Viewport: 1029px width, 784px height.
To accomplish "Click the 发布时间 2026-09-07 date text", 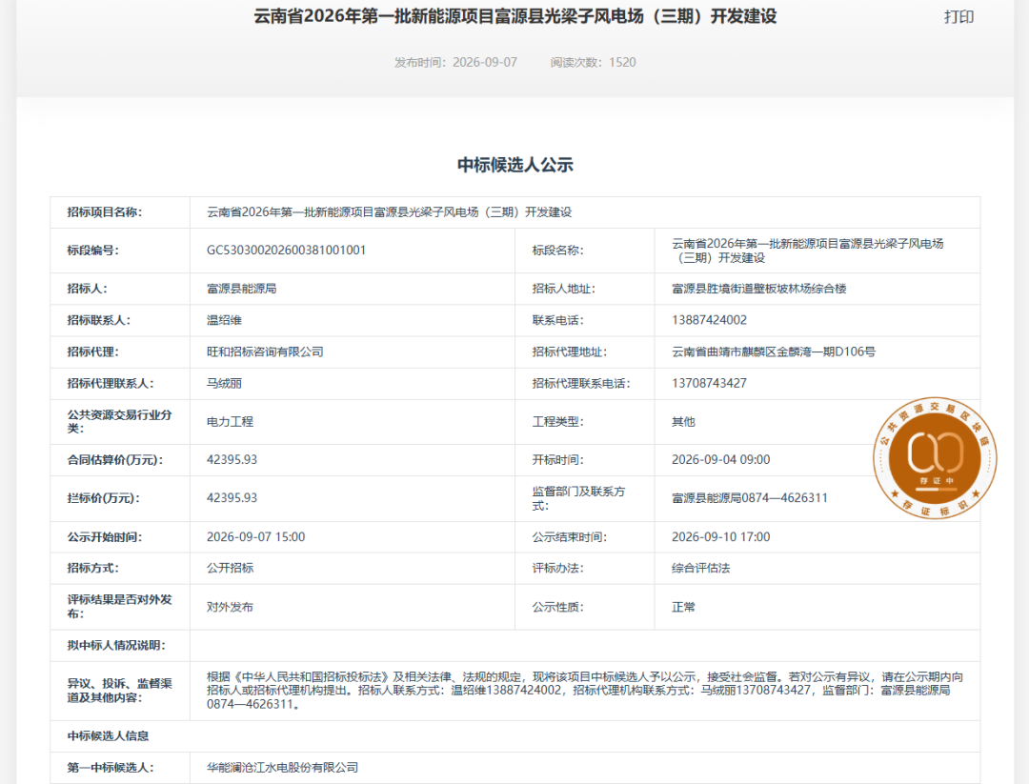I will point(455,62).
